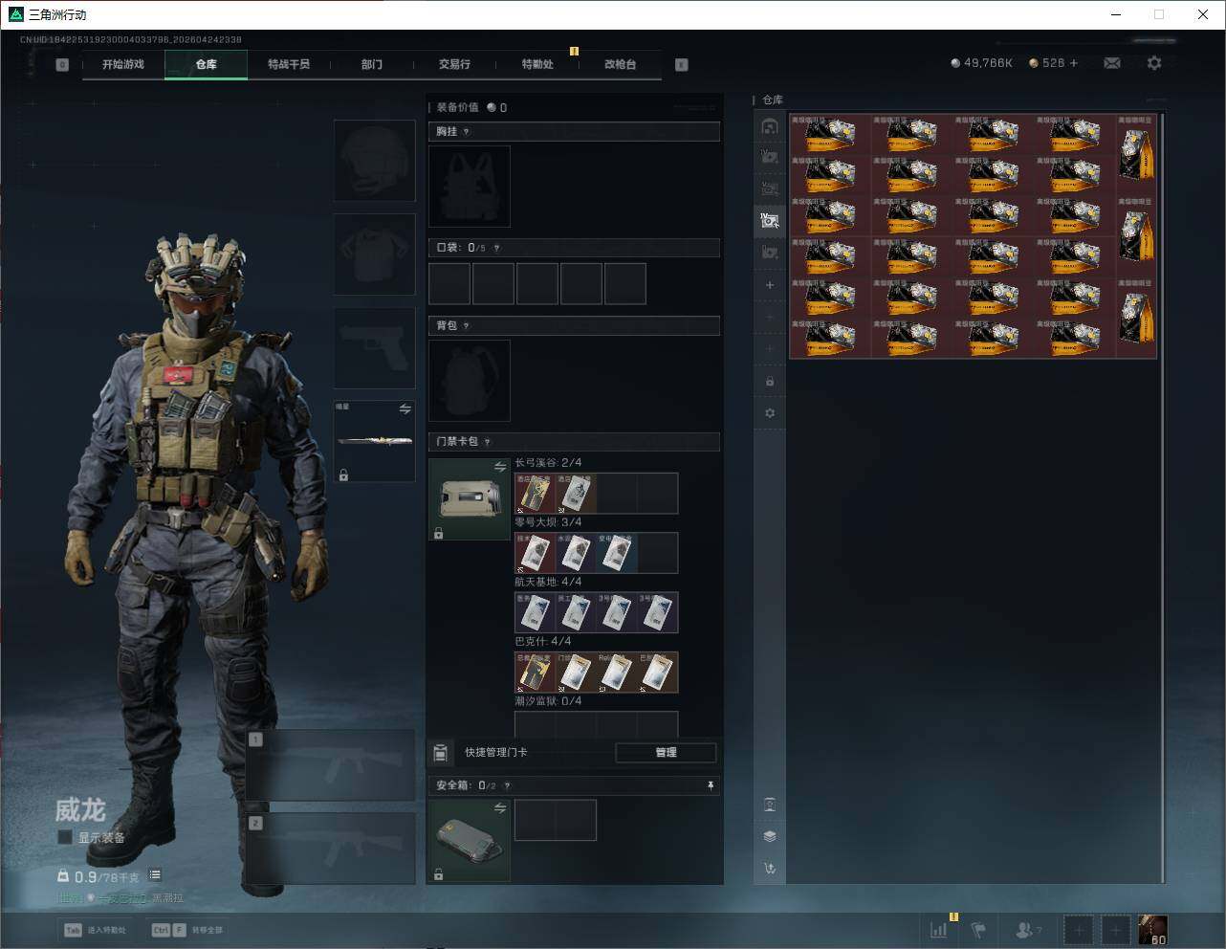Switch to the 特战干员 tab
Screen dimensions: 1226x949
[x=289, y=64]
